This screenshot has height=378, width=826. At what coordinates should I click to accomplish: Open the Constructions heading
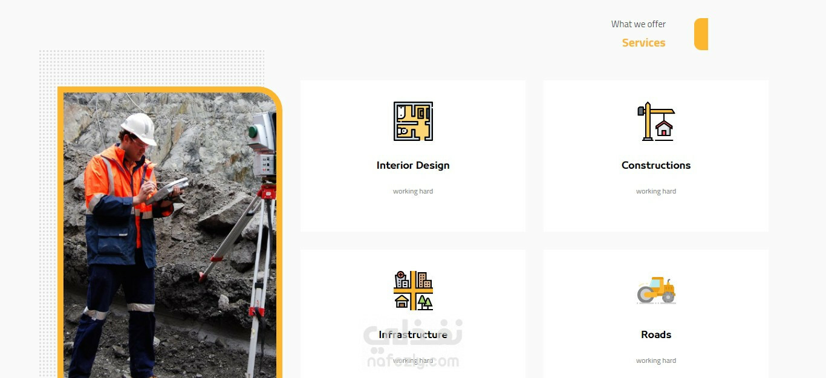point(656,165)
